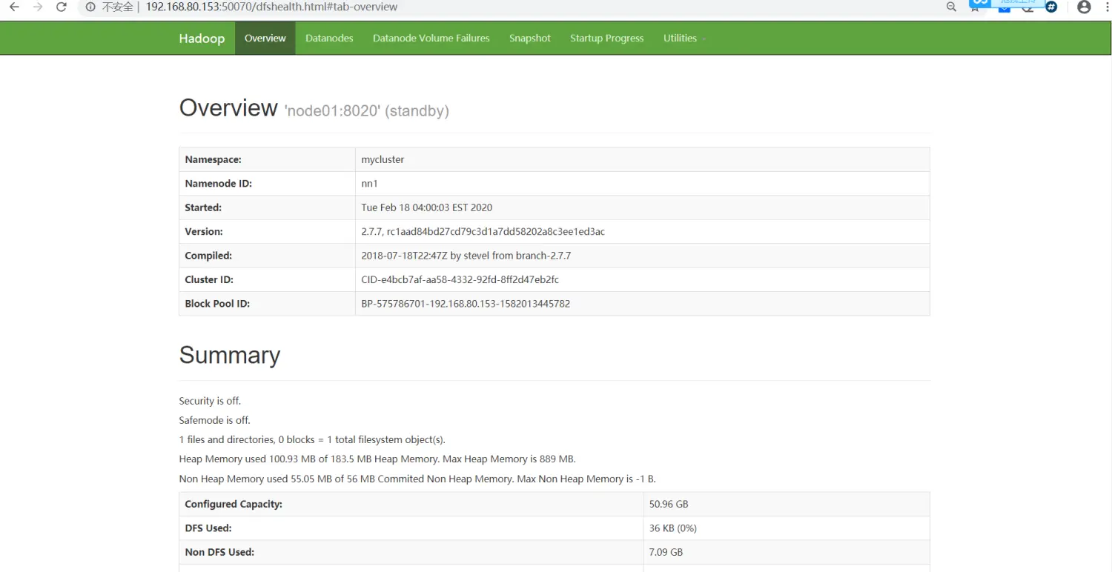This screenshot has width=1112, height=572.
Task: Open the browser profile avatar
Action: coord(1084,7)
